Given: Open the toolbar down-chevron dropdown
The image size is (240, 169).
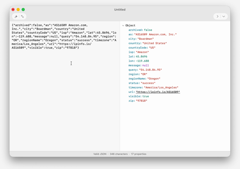Looking at the screenshot, I should [223, 17].
